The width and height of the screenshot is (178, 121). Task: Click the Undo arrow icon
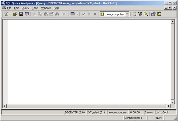click(x=65, y=14)
